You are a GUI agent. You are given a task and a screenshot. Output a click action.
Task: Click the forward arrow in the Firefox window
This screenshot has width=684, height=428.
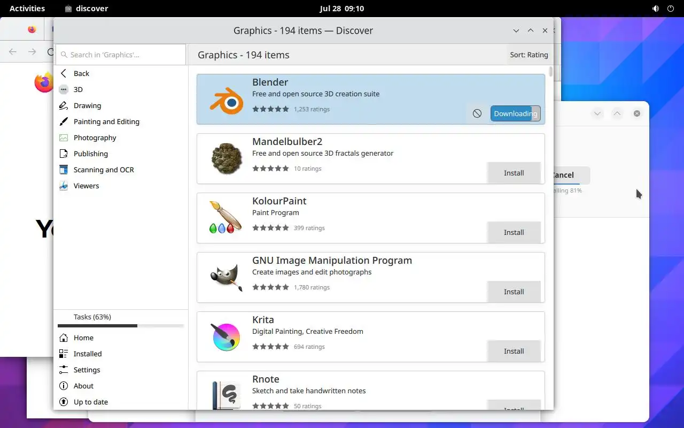tap(32, 52)
